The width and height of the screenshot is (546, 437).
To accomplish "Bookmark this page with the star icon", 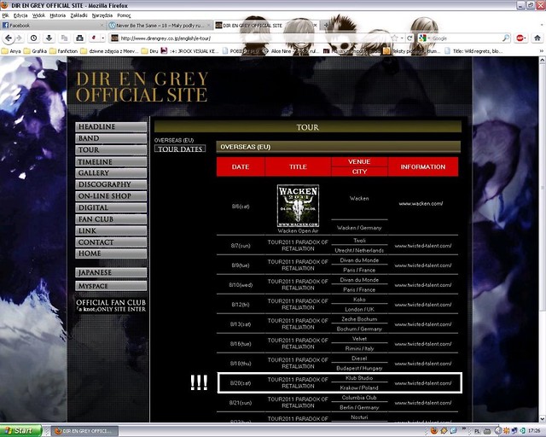I will pos(394,38).
